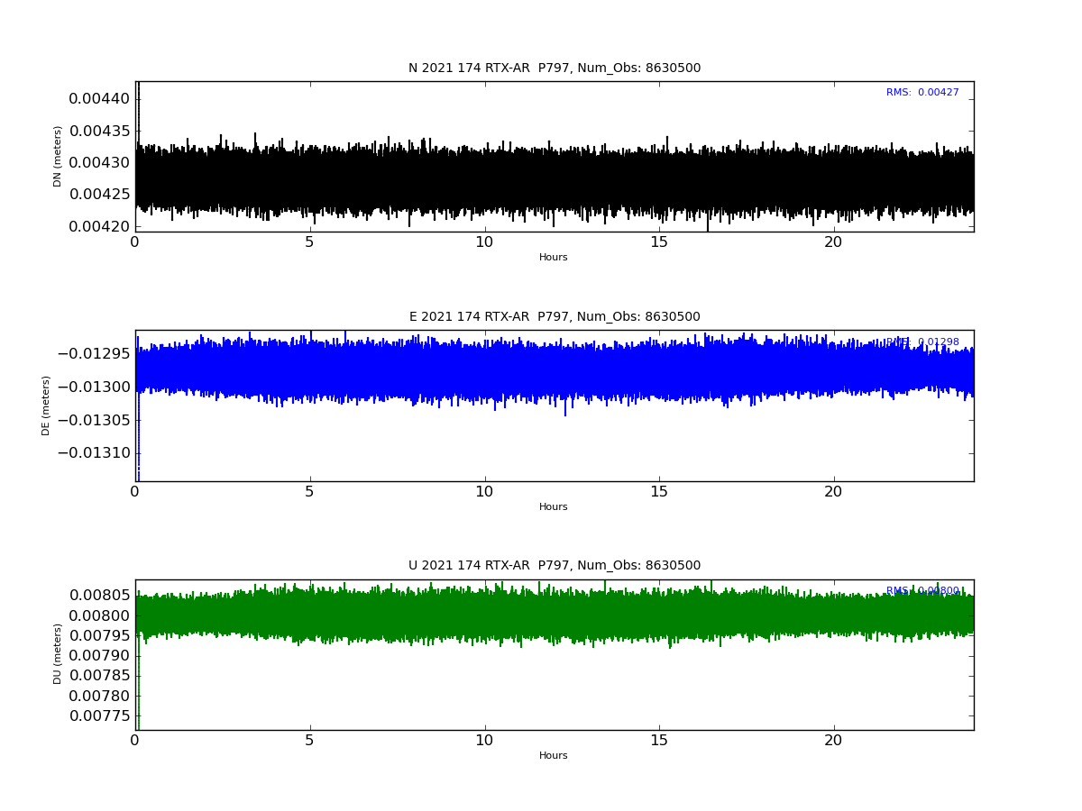The width and height of the screenshot is (1082, 811).
Task: Click the 0.00430 y-axis tick label
Action: [99, 163]
